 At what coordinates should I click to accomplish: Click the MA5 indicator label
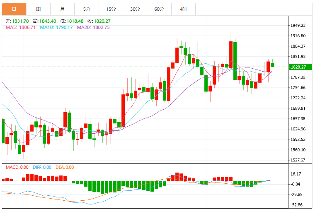20,27
